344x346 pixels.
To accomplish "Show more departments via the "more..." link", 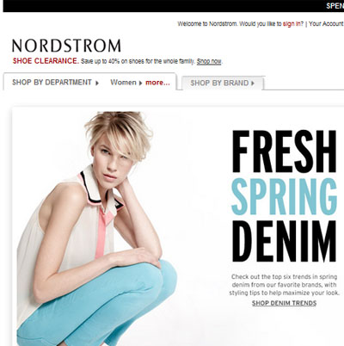I will point(157,83).
